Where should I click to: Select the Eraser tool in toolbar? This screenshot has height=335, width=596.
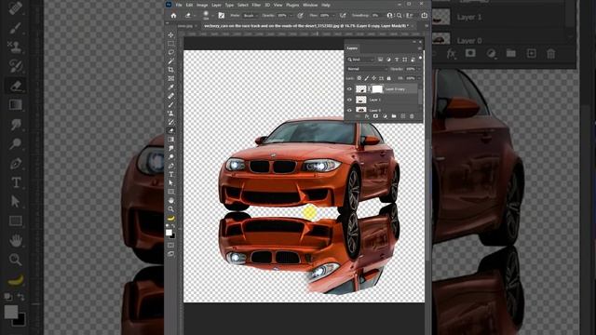[x=170, y=130]
